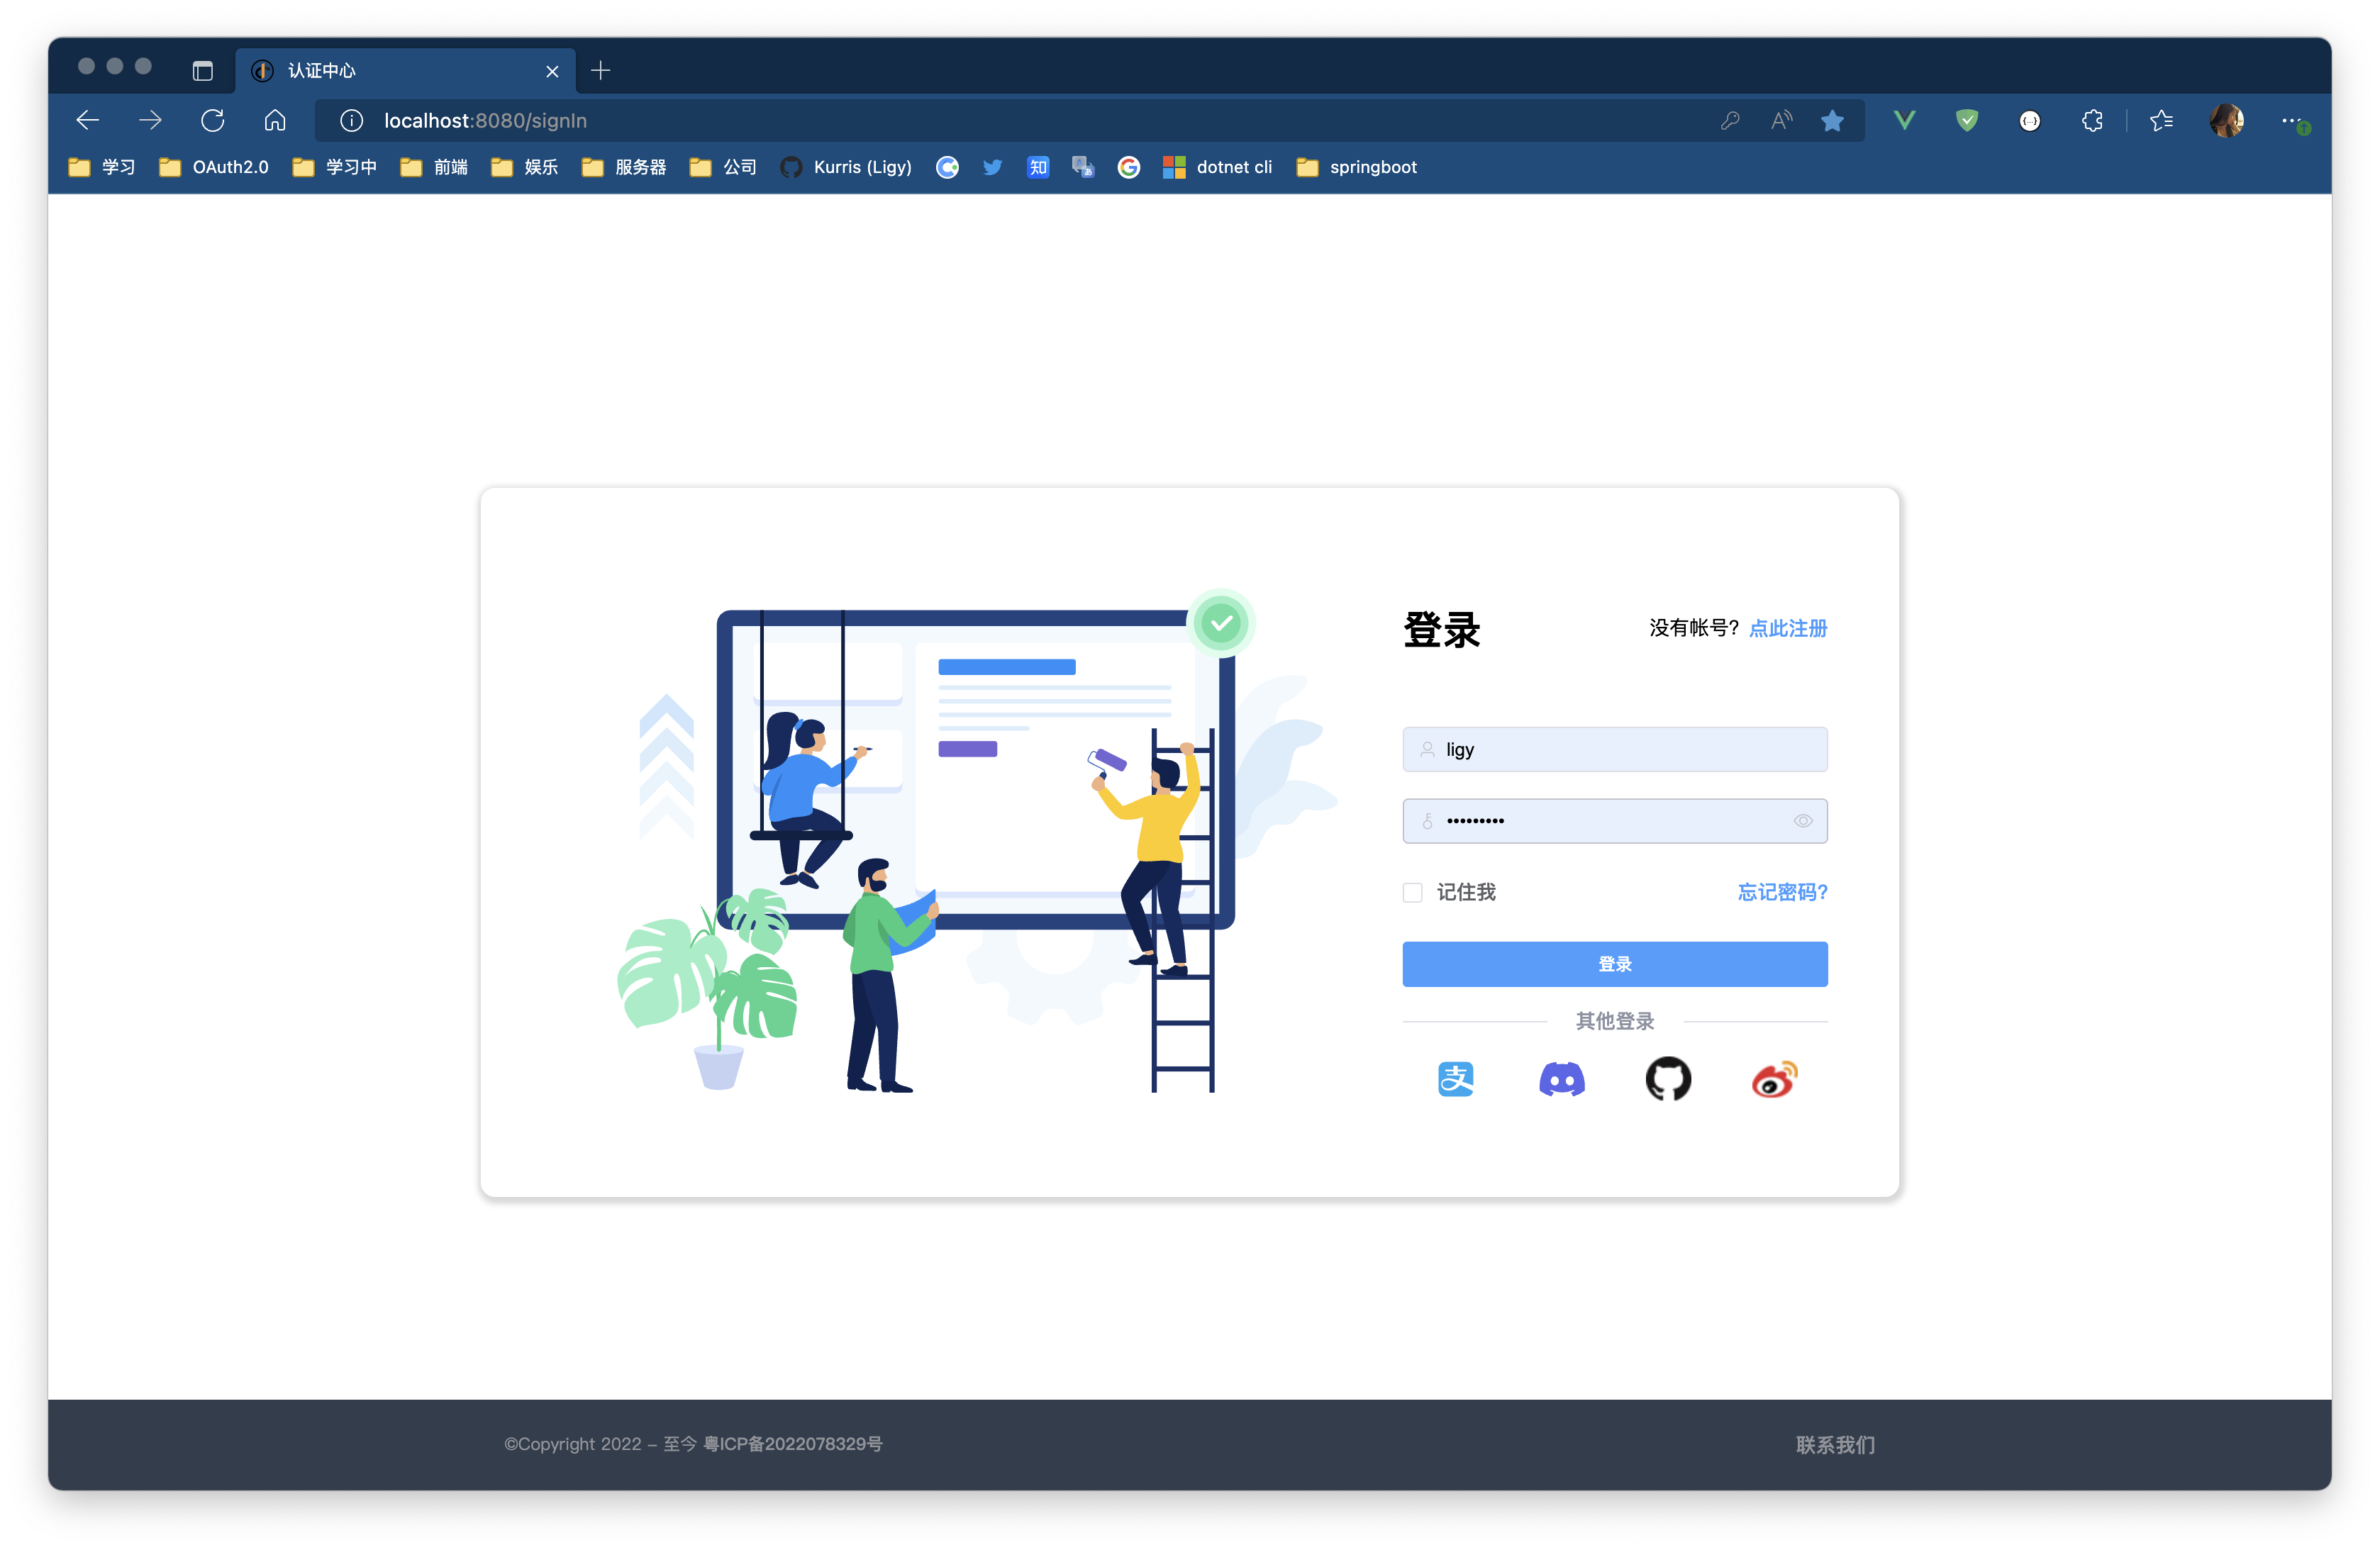Open the green shield extension icon
The width and height of the screenshot is (2380, 1550).
click(1967, 121)
